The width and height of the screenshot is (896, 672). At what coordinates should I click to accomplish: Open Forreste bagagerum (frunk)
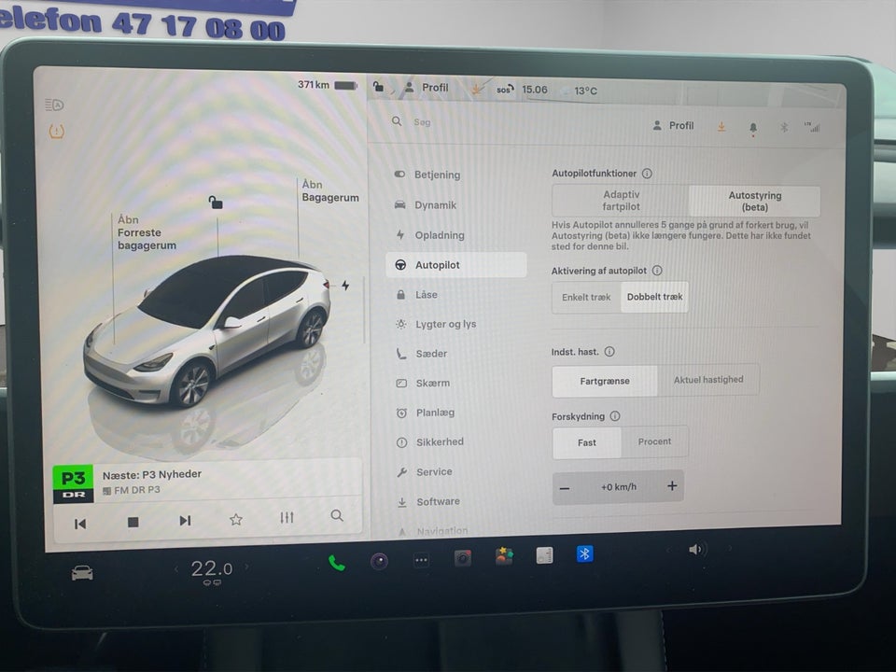click(147, 232)
